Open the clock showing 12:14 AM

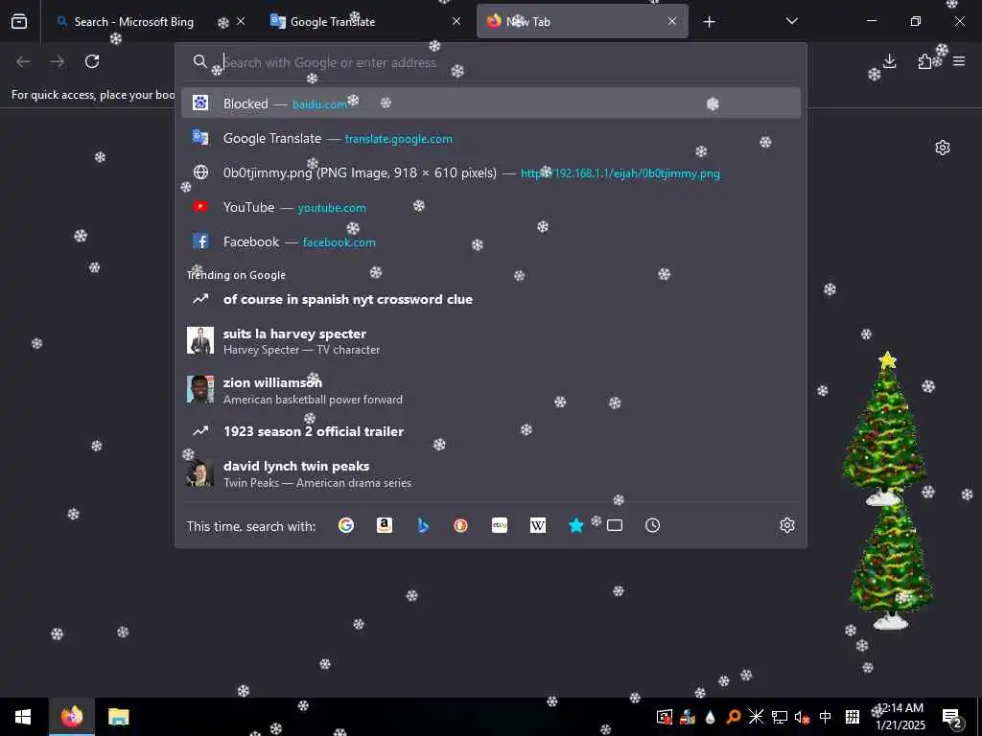[900, 717]
